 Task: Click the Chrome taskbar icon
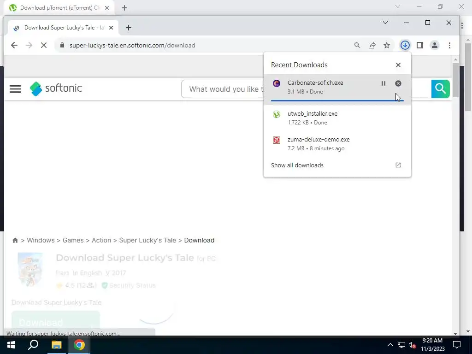pos(79,345)
